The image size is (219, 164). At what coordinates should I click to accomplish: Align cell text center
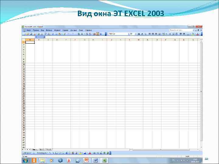point(153,34)
